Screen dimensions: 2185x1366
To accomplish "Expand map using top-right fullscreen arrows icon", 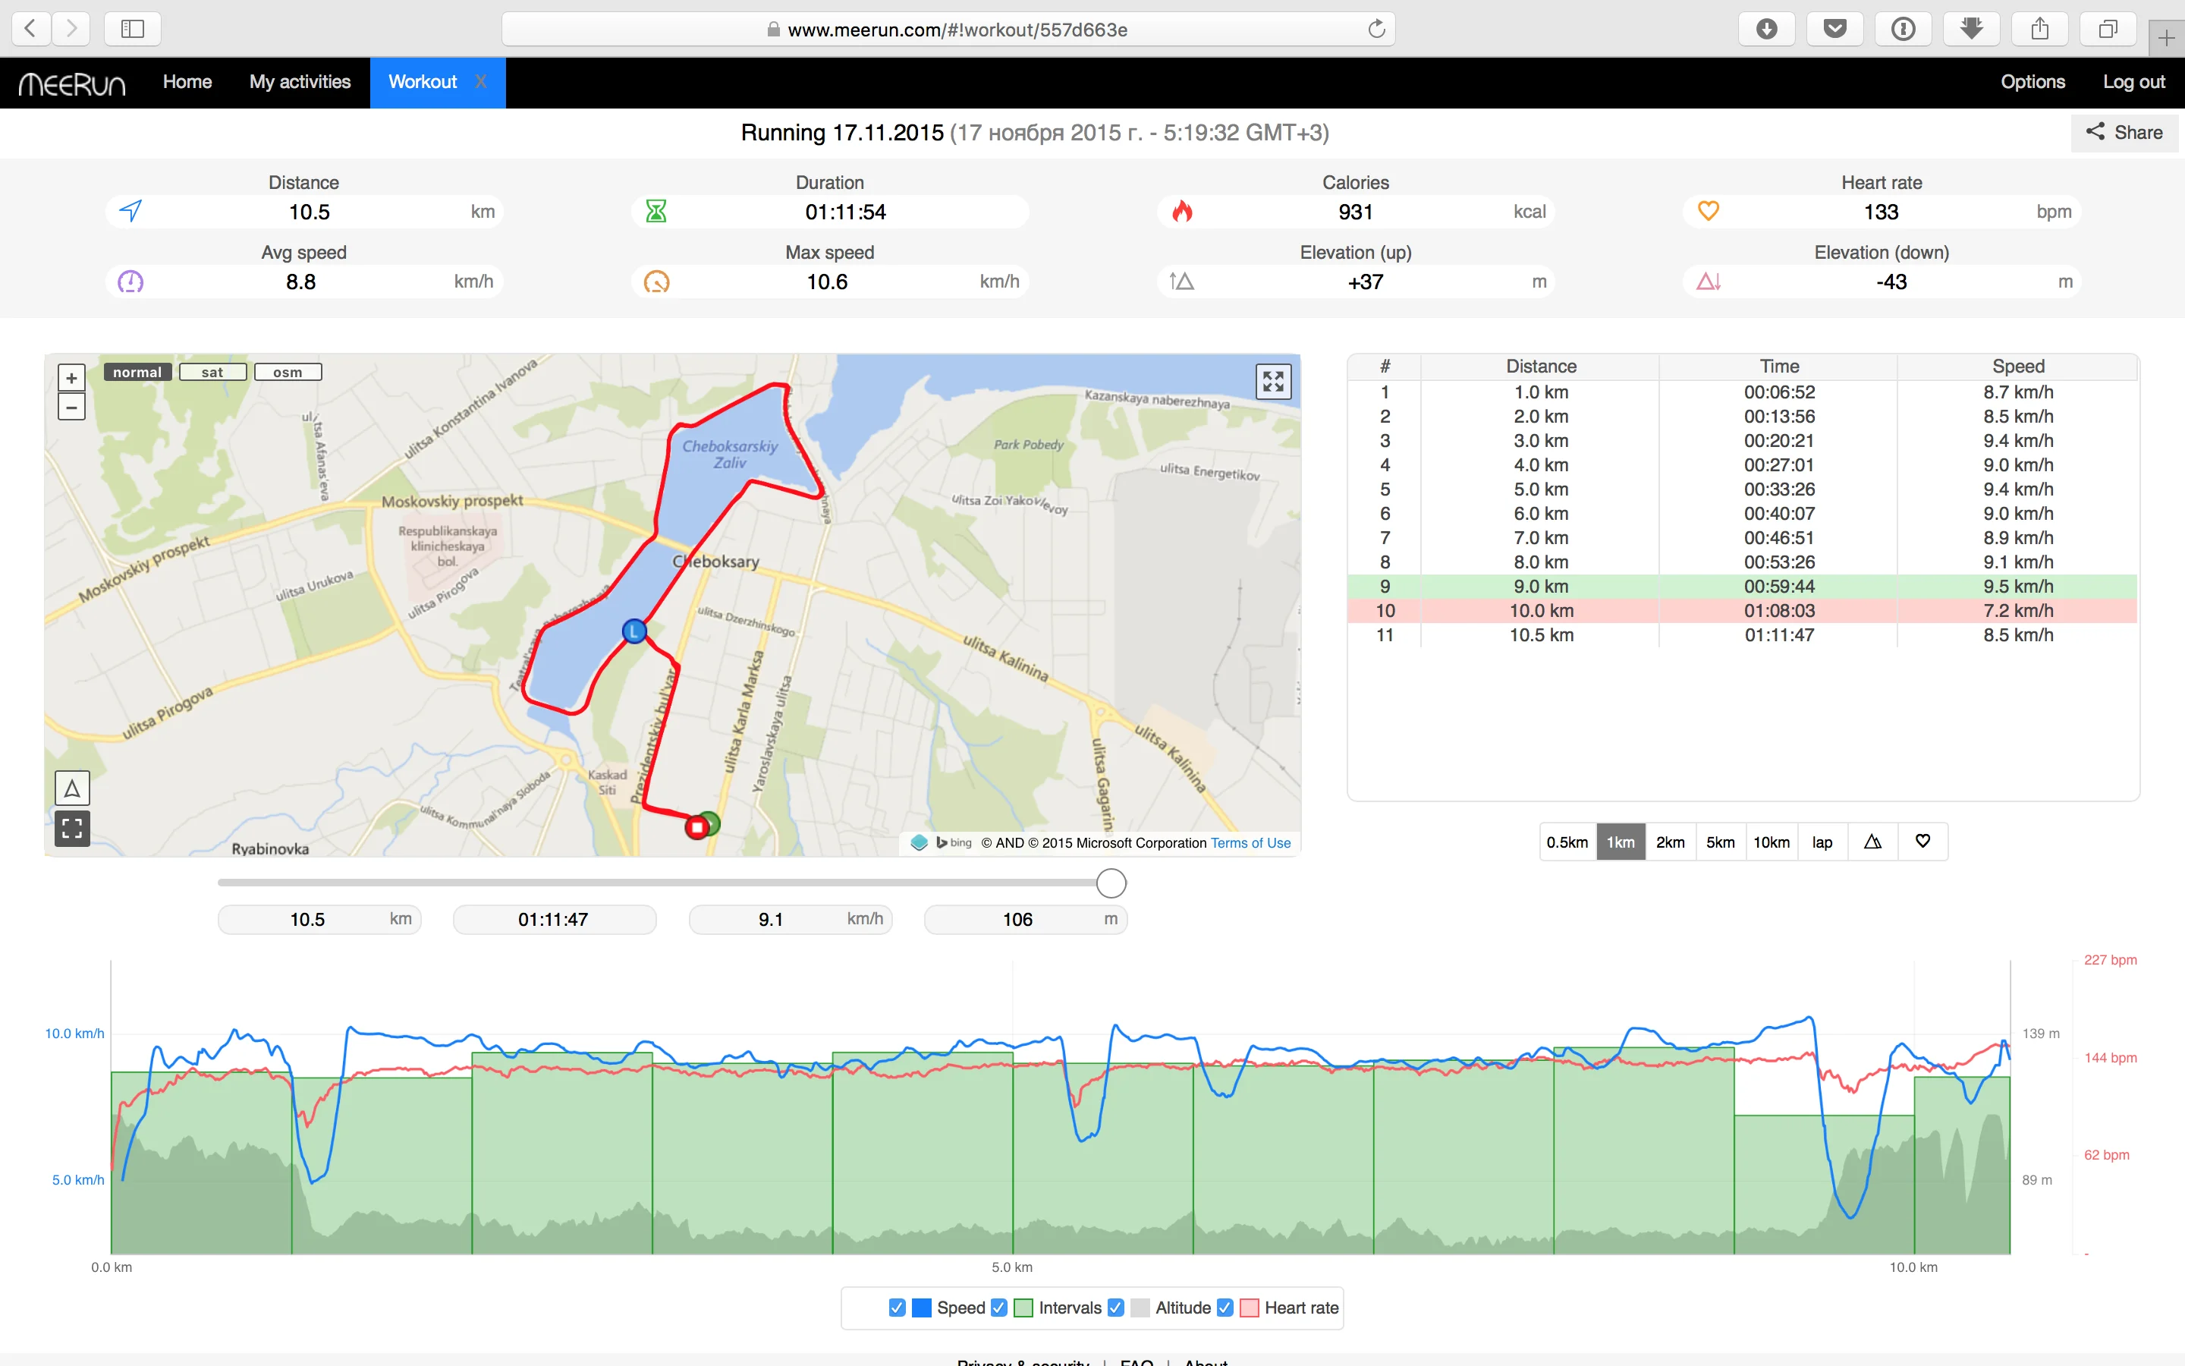I will coord(1273,381).
